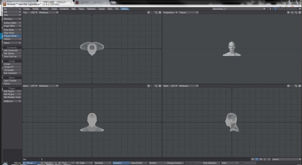Click the rotate icon in Perspective viewport

tap(292, 12)
